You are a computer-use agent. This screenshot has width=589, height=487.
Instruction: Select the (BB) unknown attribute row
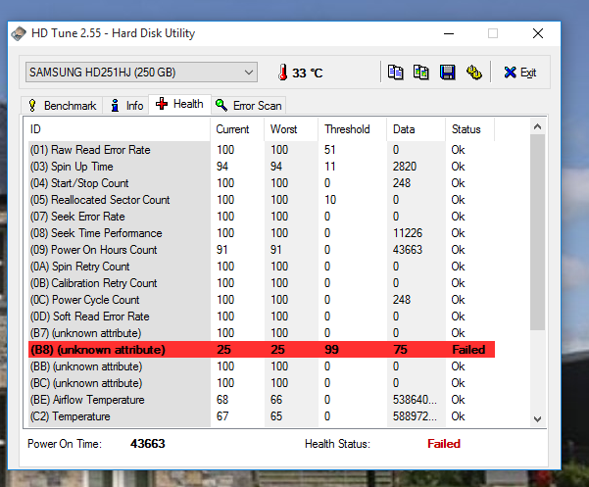point(262,366)
